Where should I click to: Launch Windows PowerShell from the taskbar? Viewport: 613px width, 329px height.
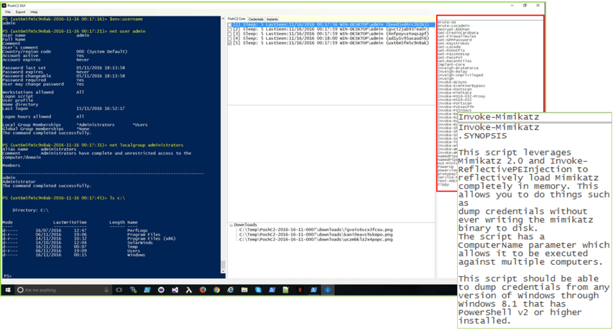coord(272,289)
